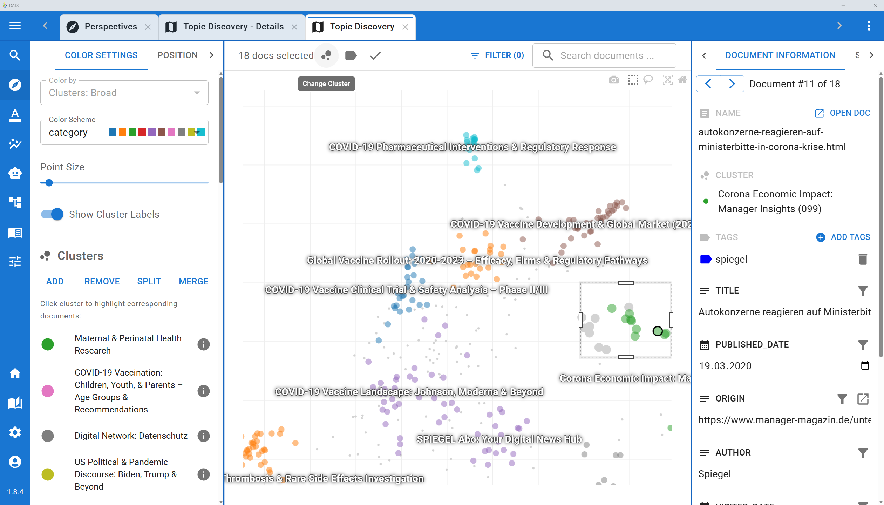The height and width of the screenshot is (505, 884).
Task: Toggle Show Cluster Labels switch
Action: coord(52,214)
